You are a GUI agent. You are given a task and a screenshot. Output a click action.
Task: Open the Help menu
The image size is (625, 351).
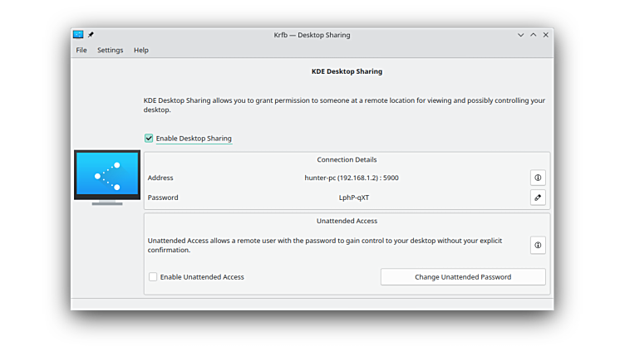(141, 50)
